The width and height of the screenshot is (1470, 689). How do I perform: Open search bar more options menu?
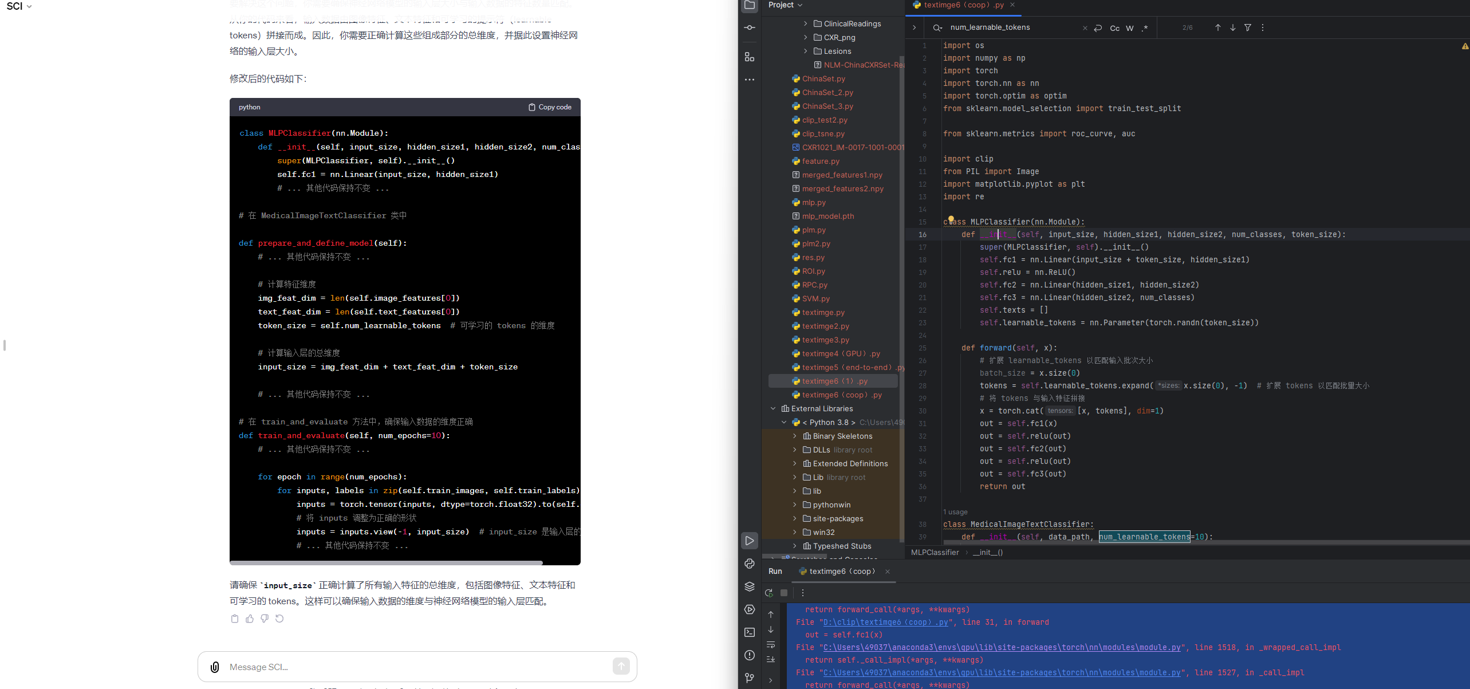coord(1262,27)
